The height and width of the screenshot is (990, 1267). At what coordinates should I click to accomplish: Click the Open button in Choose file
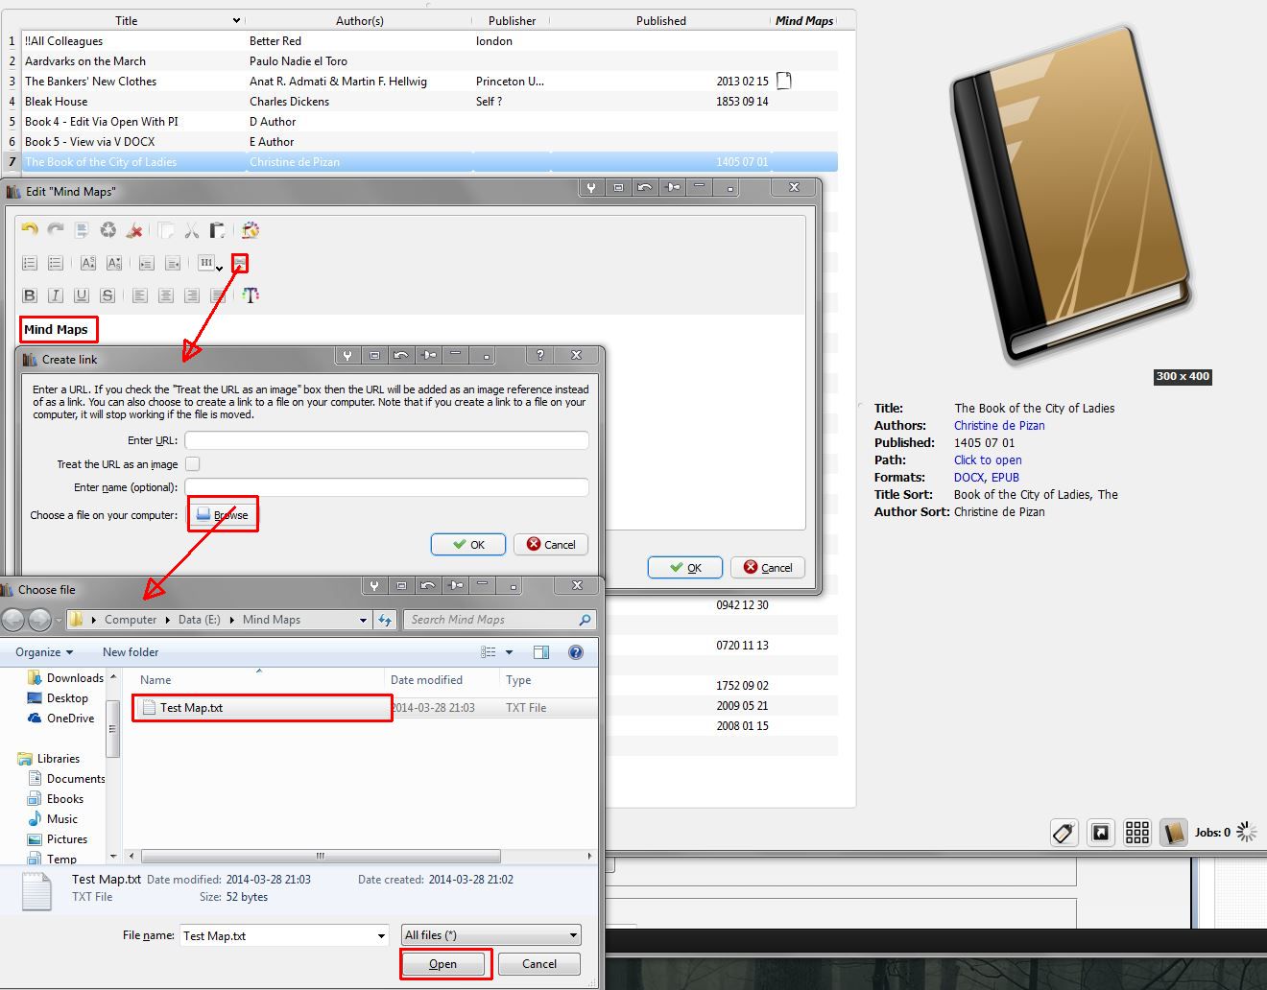coord(443,964)
